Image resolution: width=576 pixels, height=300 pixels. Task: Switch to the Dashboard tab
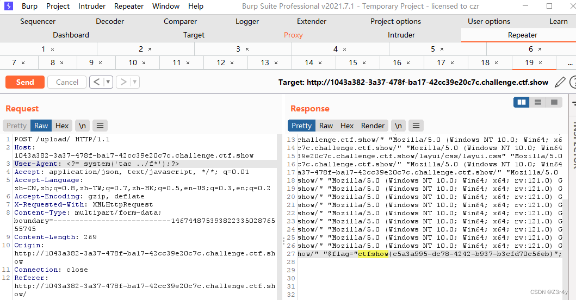coord(71,35)
